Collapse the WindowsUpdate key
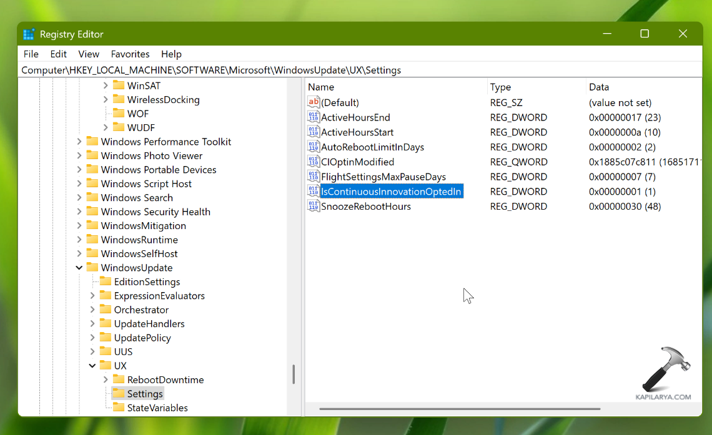The image size is (712, 435). pyautogui.click(x=79, y=267)
